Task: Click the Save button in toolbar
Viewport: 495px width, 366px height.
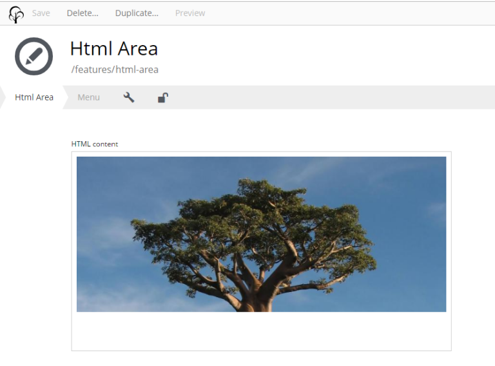Action: tap(41, 13)
